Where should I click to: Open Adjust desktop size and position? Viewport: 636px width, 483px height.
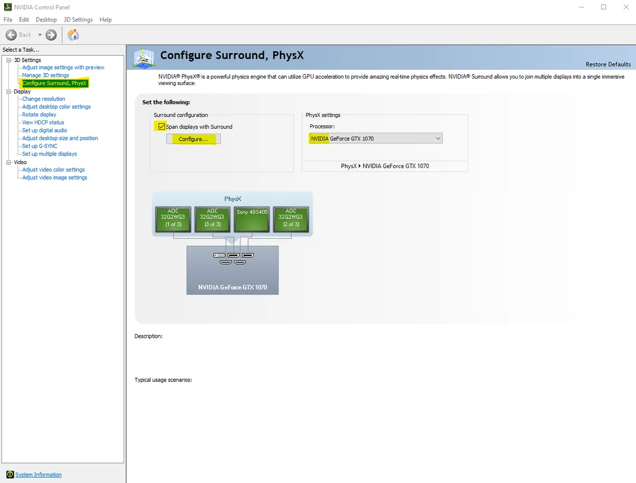point(60,138)
